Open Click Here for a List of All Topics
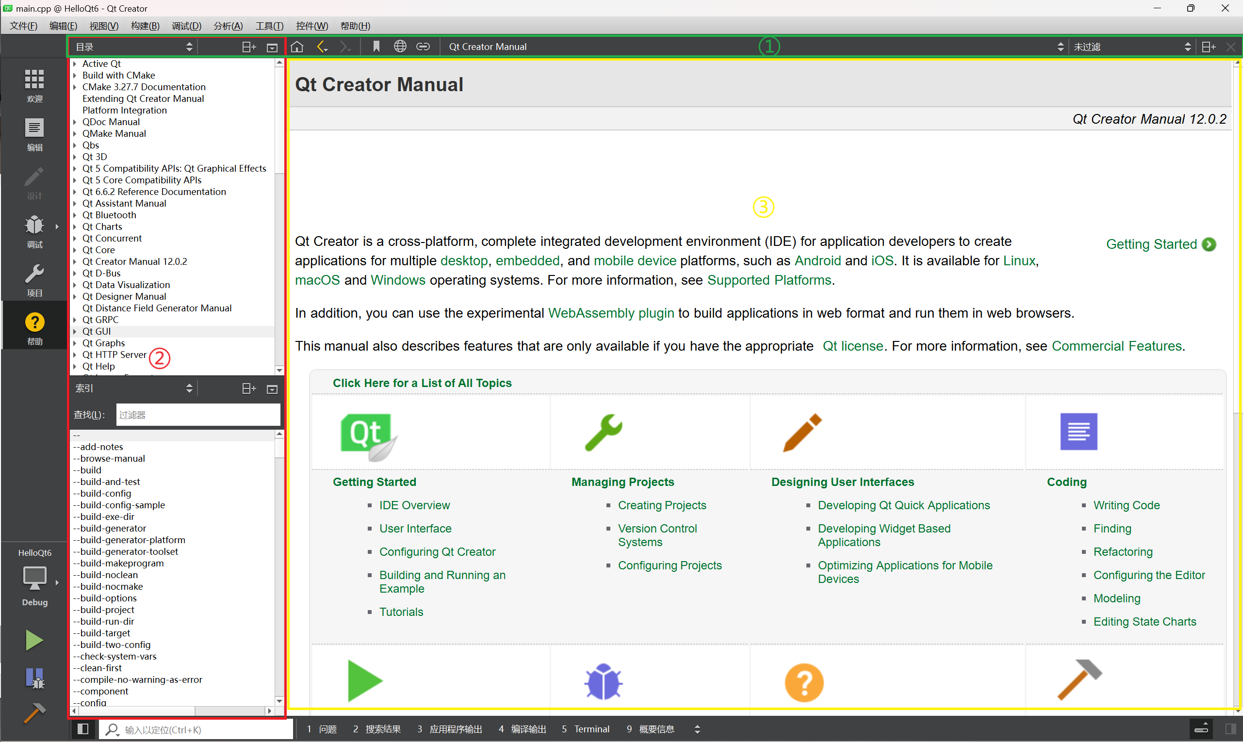 pyautogui.click(x=422, y=383)
